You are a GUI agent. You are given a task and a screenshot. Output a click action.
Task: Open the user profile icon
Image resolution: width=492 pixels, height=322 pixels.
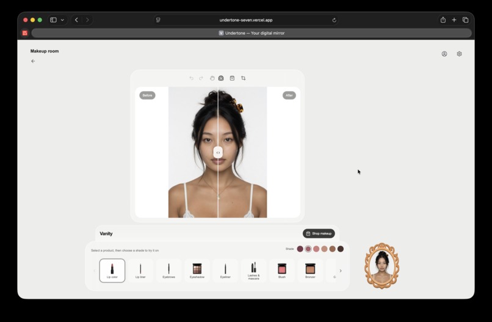[444, 54]
